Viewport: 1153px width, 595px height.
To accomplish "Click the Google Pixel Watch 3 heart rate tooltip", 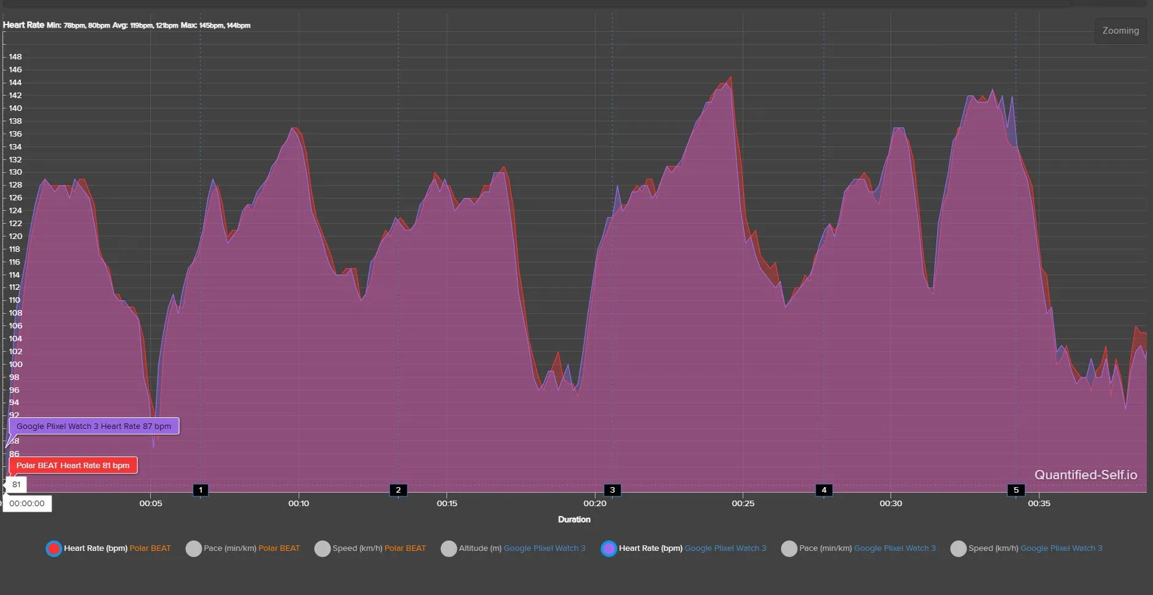I will pos(94,426).
